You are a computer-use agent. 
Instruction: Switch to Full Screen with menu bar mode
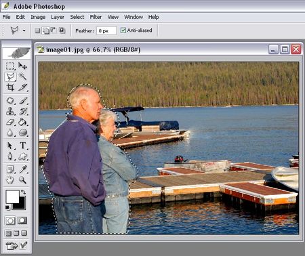point(16,233)
